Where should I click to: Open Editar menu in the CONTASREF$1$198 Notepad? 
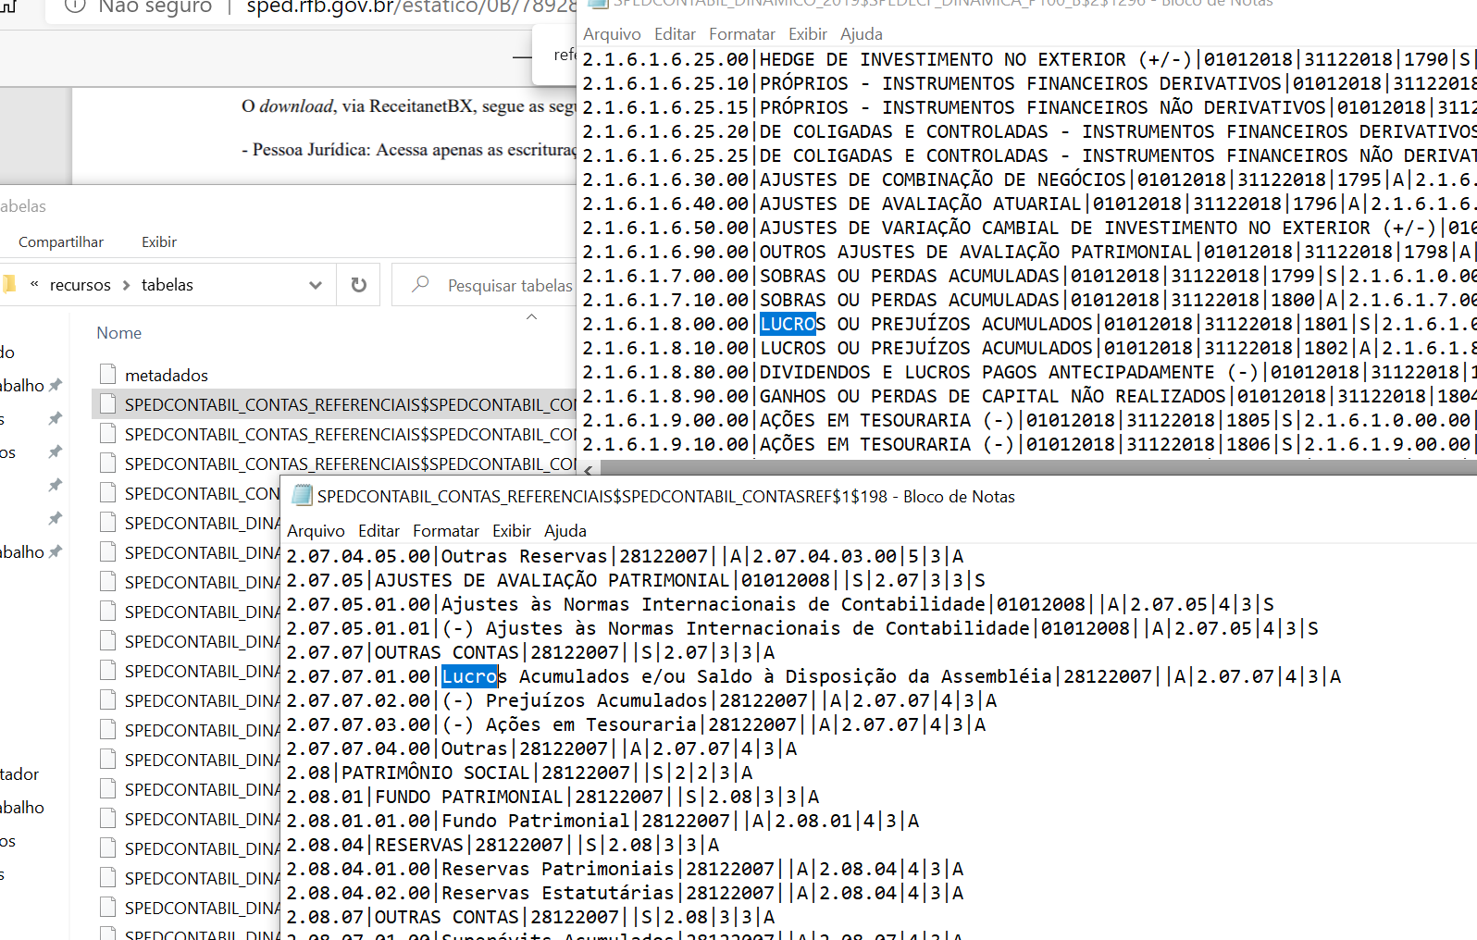(379, 531)
